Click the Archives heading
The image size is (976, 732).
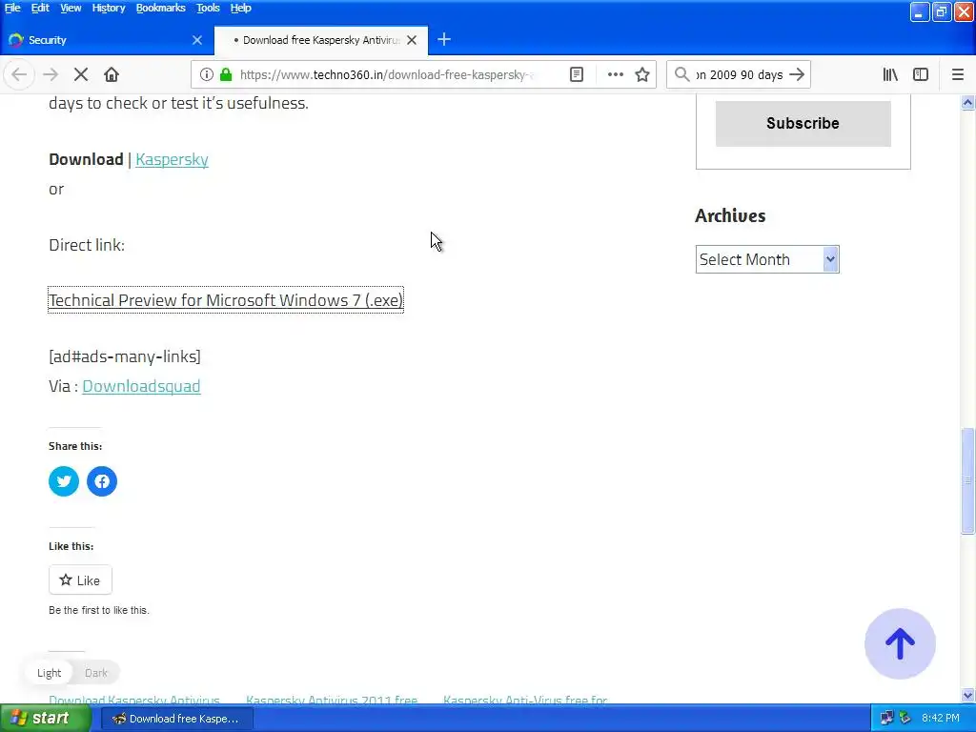tap(730, 216)
